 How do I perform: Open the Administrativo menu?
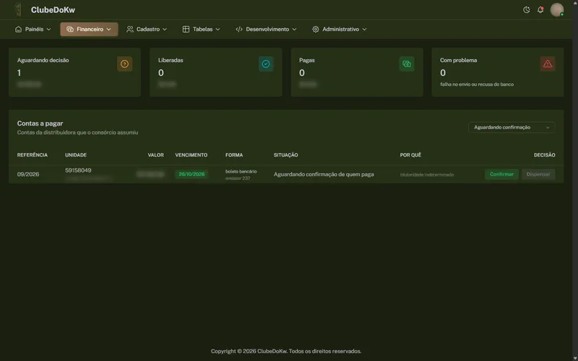click(340, 29)
